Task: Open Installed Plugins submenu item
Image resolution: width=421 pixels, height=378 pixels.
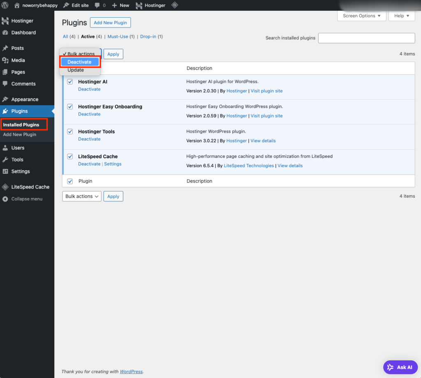Action: [21, 125]
